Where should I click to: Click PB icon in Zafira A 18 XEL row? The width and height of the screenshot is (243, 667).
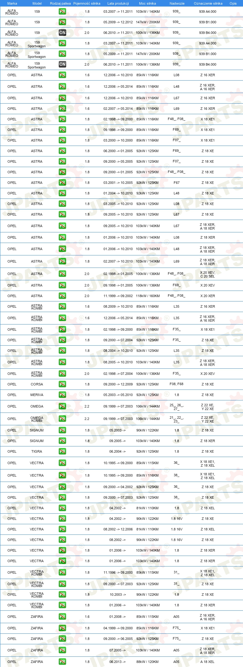tap(62, 662)
